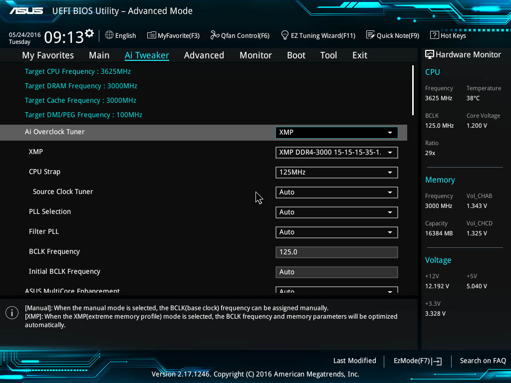The width and height of the screenshot is (511, 383).
Task: Click the Qfan Control fan icon
Action: coord(215,35)
